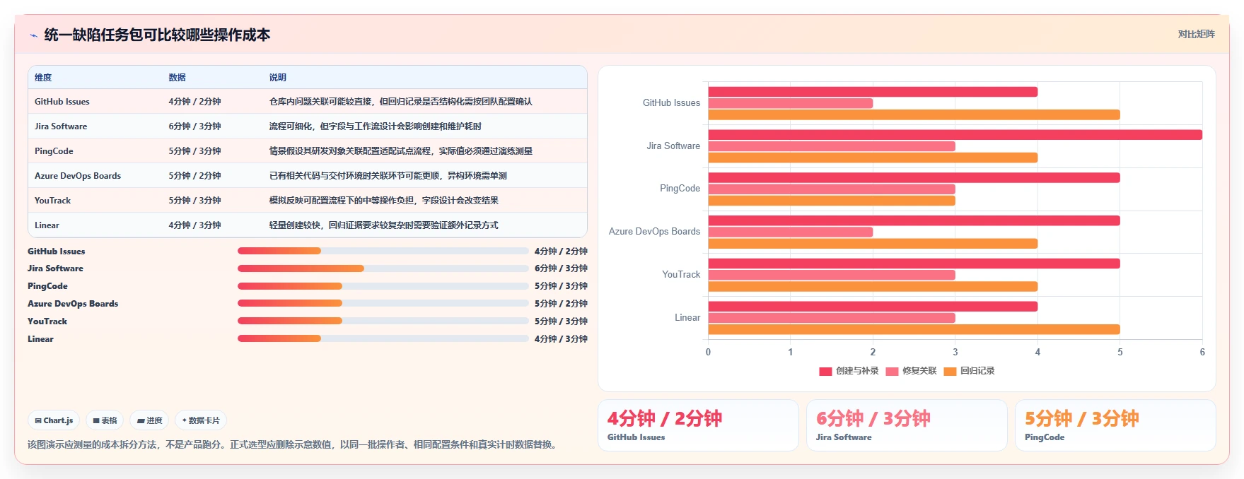Click Jira Software label on chart axis

(x=673, y=146)
